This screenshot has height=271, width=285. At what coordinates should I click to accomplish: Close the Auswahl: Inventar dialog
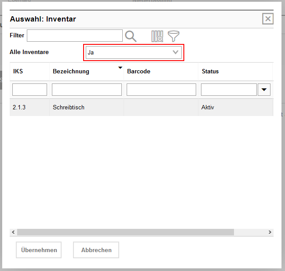(268, 19)
